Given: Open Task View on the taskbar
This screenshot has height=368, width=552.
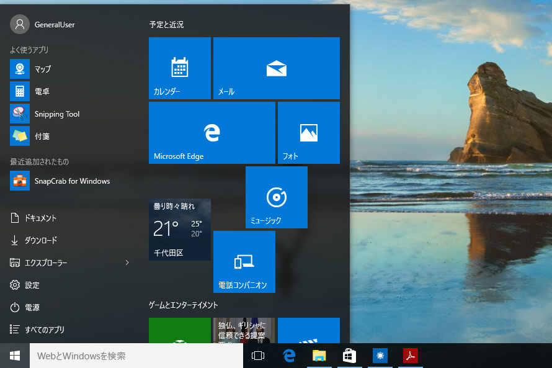Looking at the screenshot, I should 258,356.
